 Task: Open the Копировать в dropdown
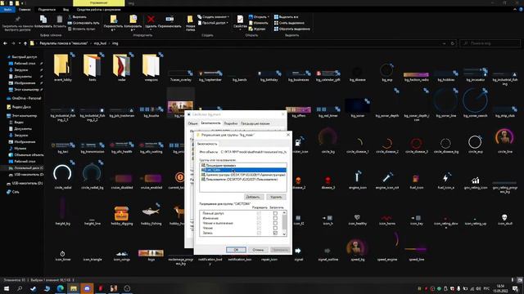click(x=133, y=23)
